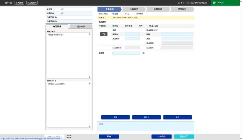Image resolution: width=242 pixels, height=140 pixels.
Task: Switch to the 特記事項 tab
Action: coord(57,26)
